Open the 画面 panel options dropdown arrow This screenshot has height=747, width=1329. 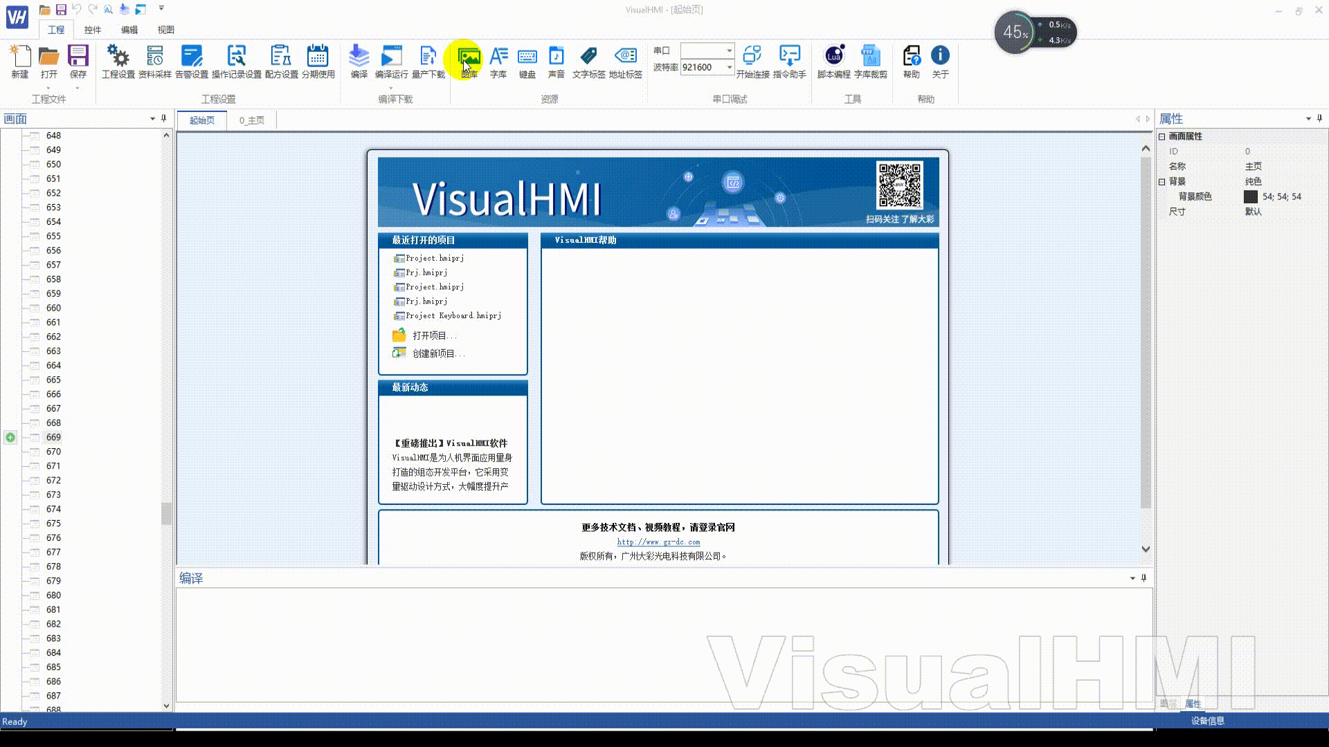pos(152,118)
